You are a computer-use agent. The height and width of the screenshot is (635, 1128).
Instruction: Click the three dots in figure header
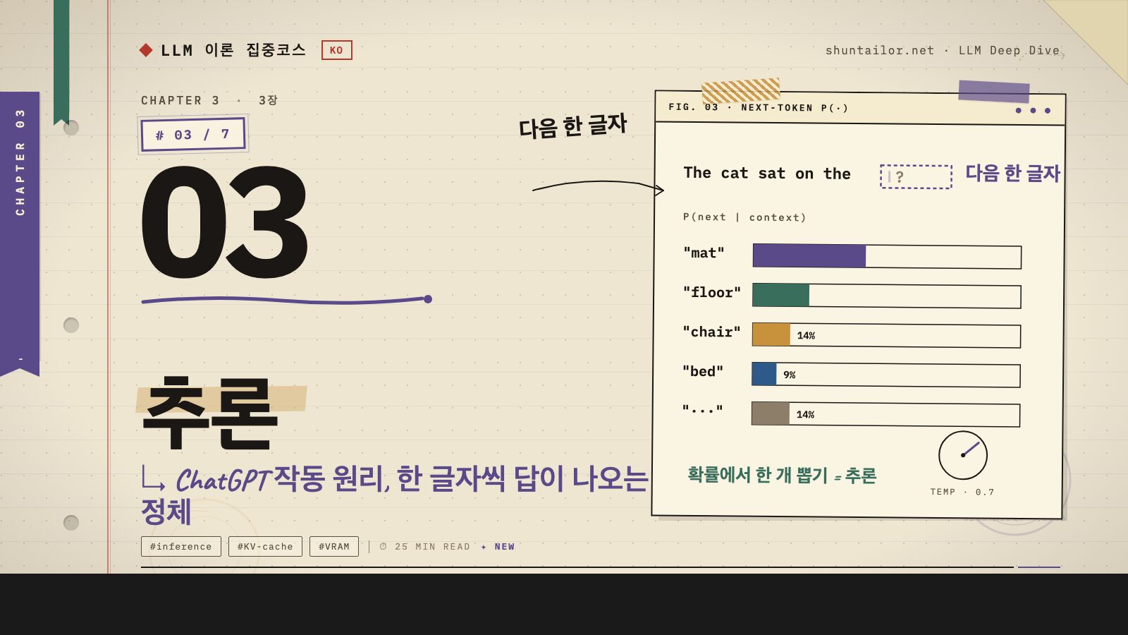point(1033,110)
